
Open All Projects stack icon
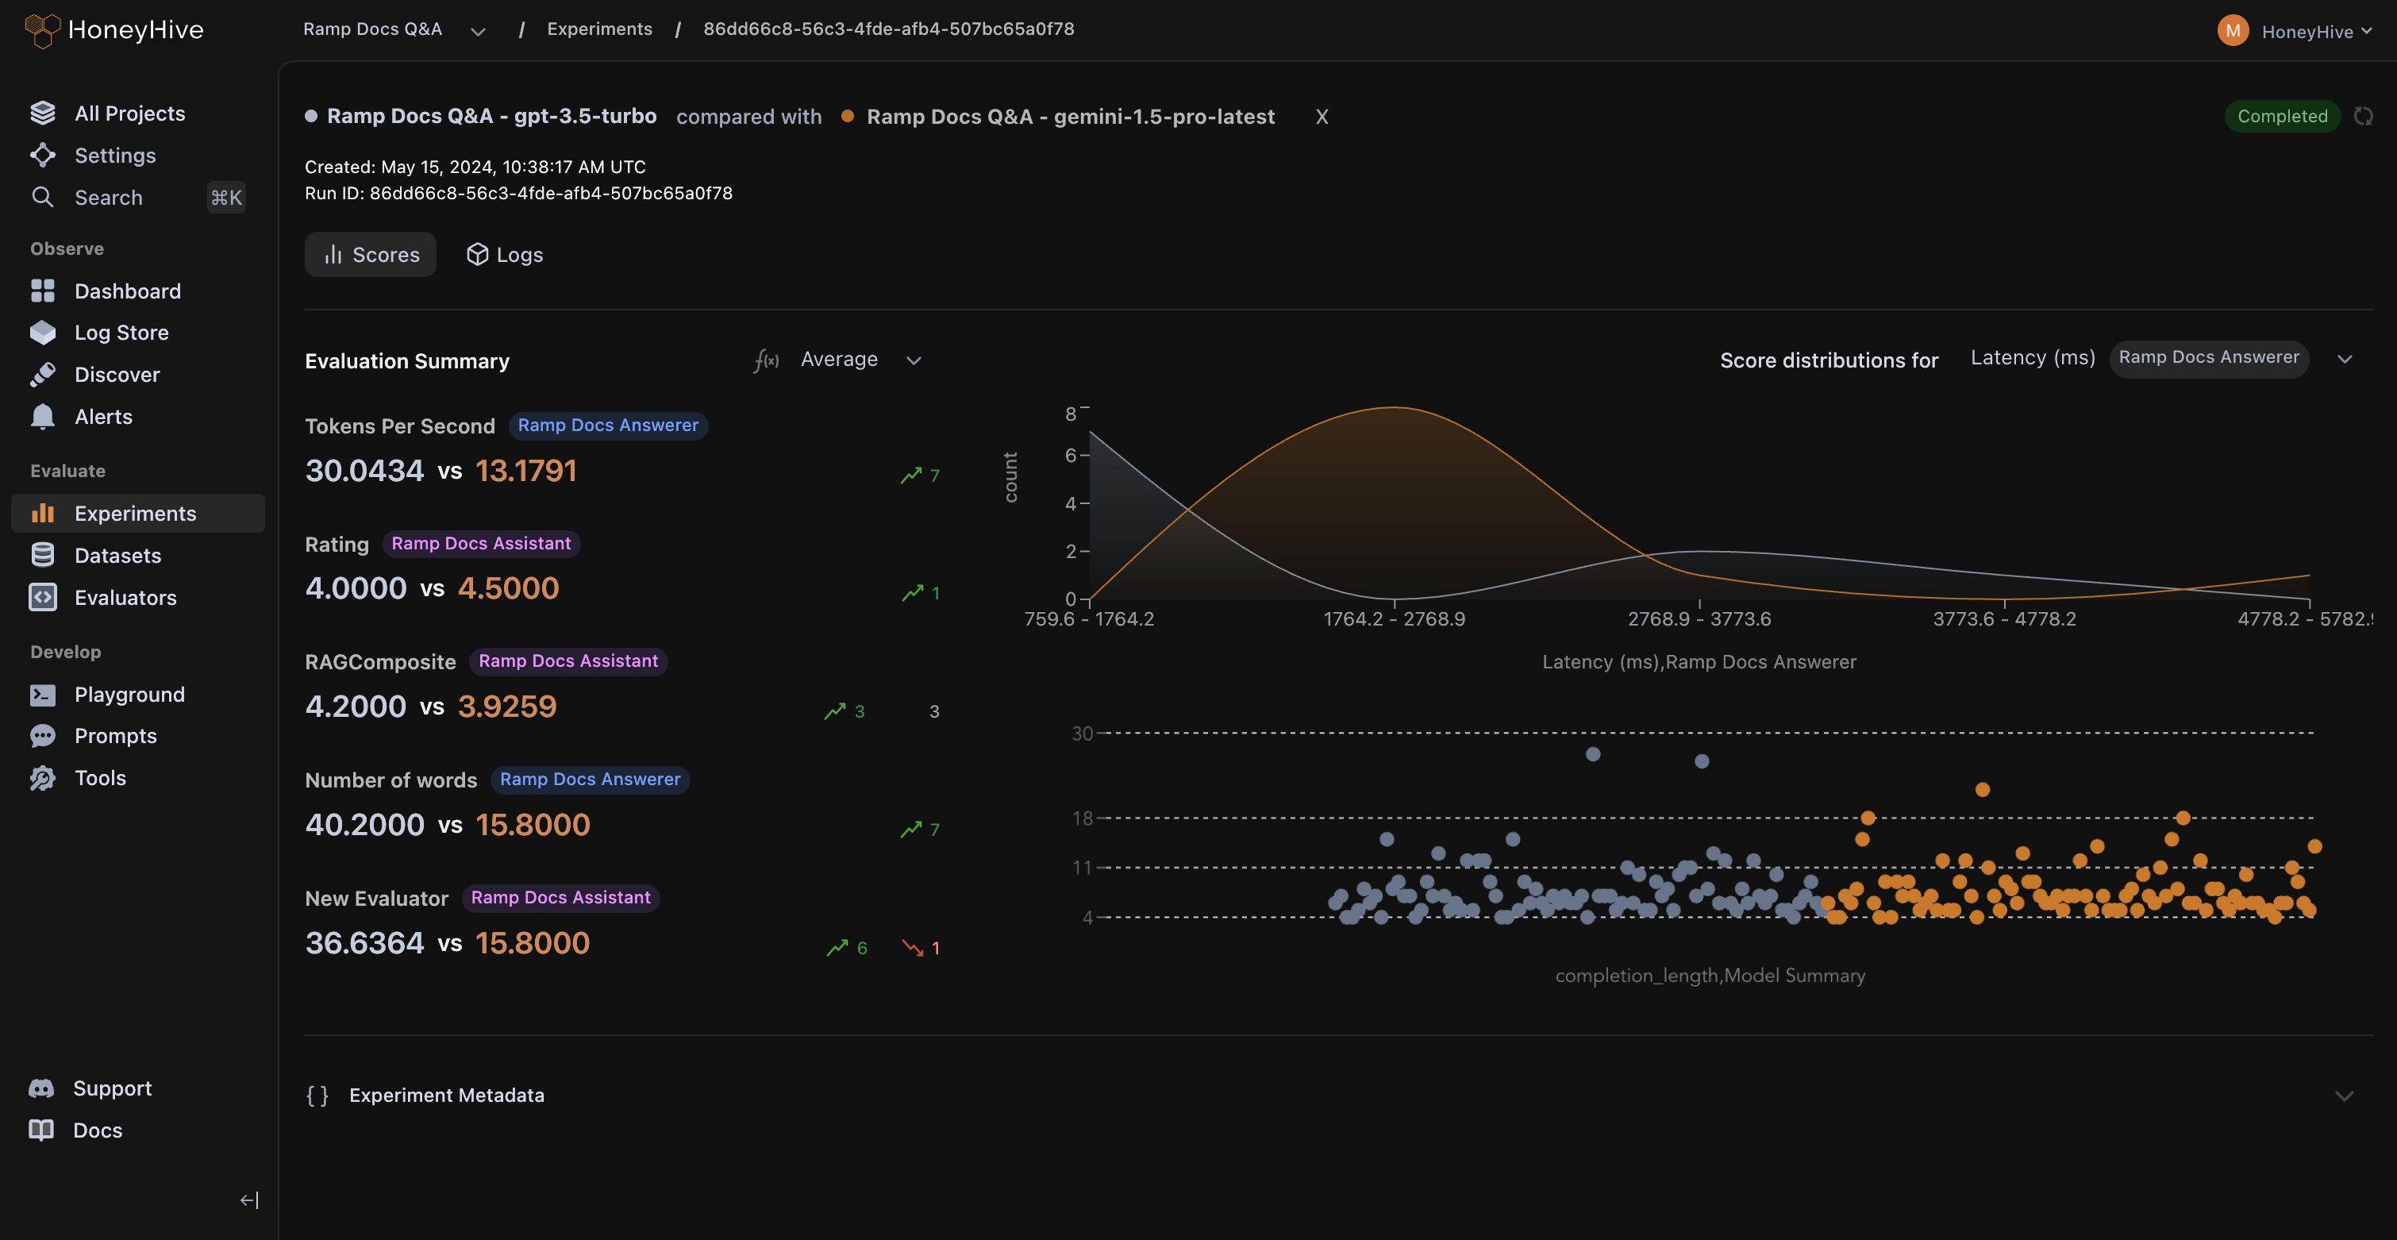click(43, 113)
